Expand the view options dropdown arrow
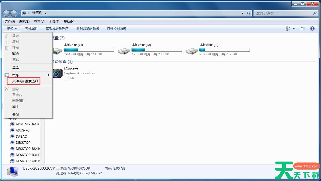Screen dimensions: 321x181 (294, 28)
